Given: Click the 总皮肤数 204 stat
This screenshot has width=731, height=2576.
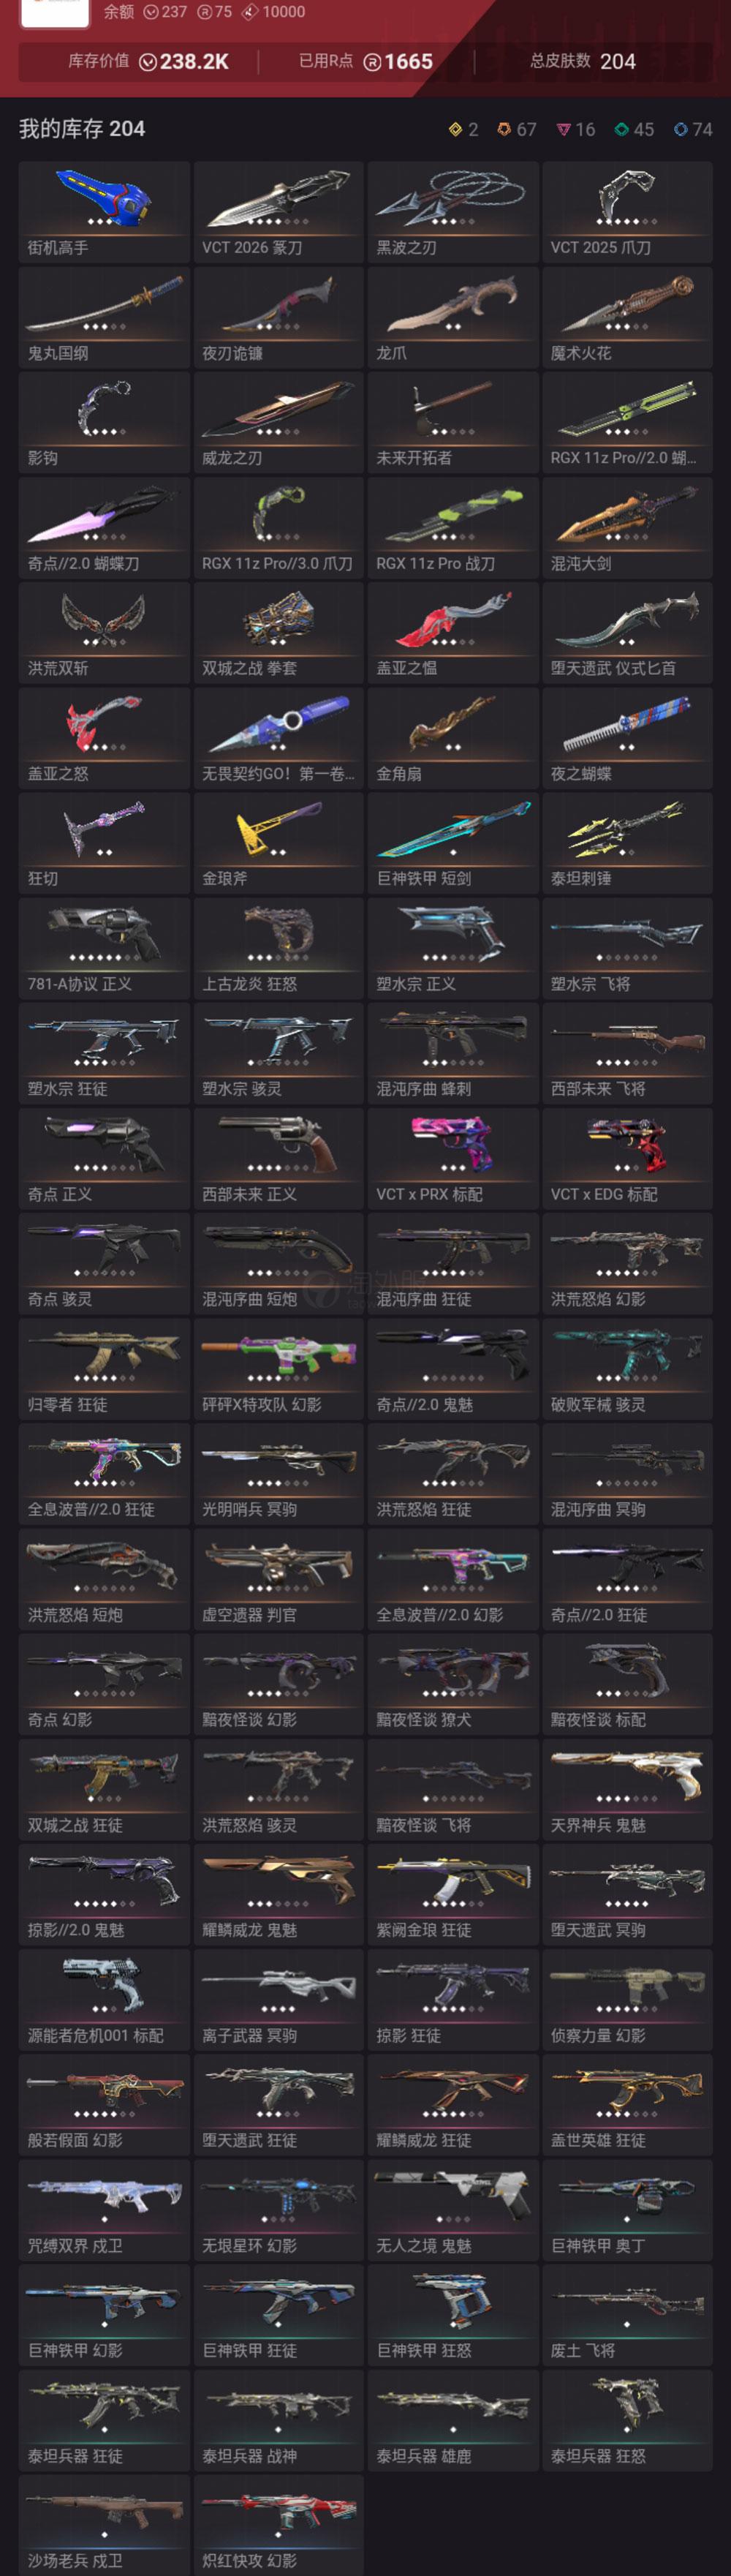Looking at the screenshot, I should click(583, 61).
